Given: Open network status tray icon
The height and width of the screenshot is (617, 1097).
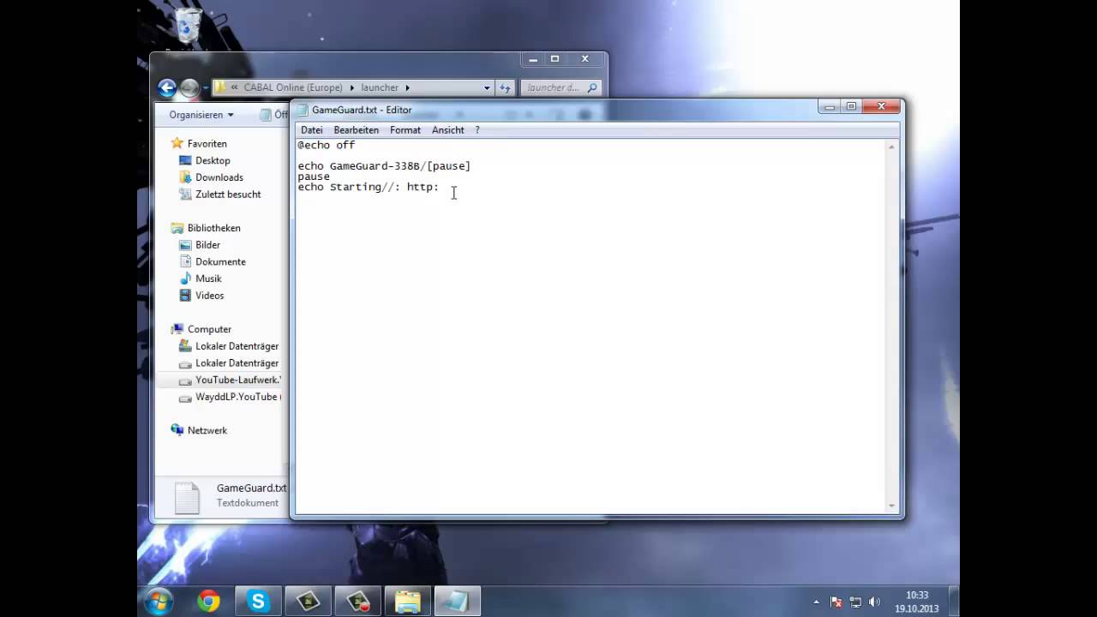Looking at the screenshot, I should 854,602.
